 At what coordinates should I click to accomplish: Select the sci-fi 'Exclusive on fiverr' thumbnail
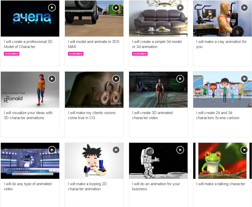(x=30, y=161)
